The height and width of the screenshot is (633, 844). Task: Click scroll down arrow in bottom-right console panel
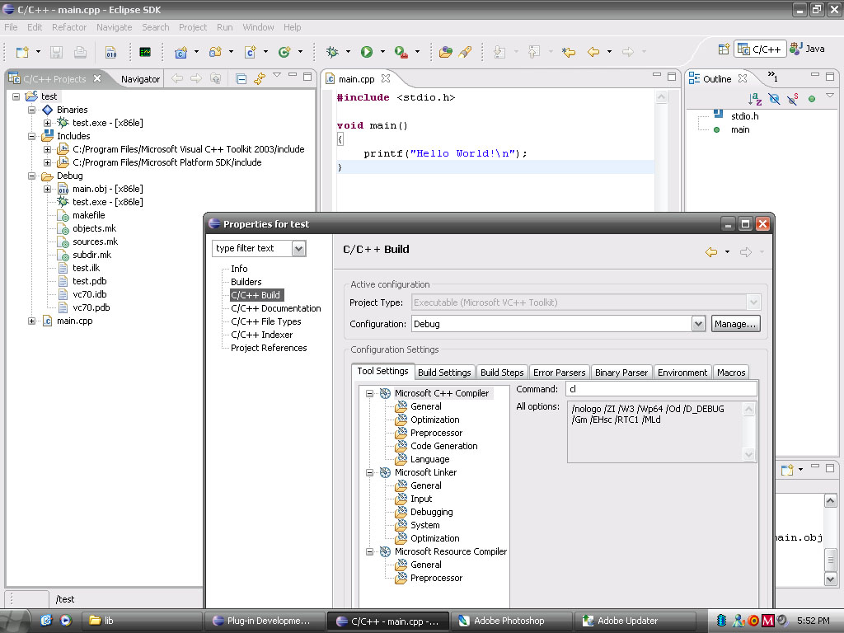pyautogui.click(x=830, y=579)
